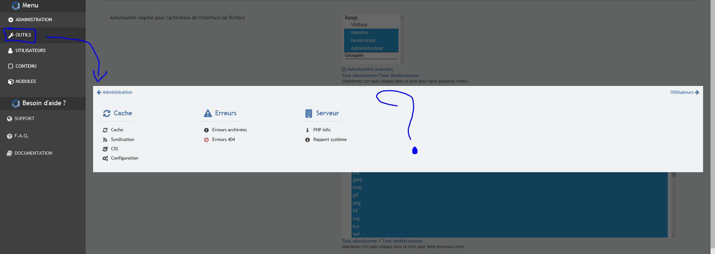Screen dimensions: 715x254
Task: Select Modérateur rank in the list
Action: 363,41
